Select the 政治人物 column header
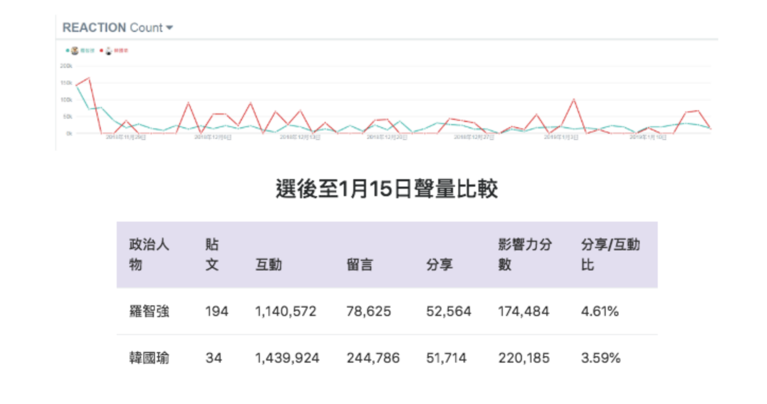The height and width of the screenshot is (404, 767). 149,254
